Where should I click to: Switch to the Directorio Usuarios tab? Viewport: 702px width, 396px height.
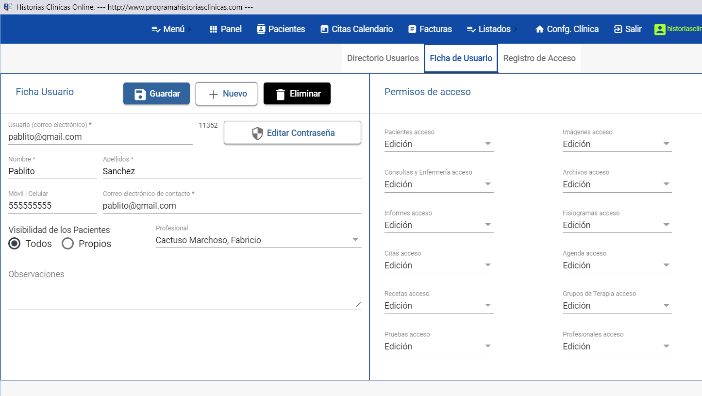pyautogui.click(x=383, y=58)
